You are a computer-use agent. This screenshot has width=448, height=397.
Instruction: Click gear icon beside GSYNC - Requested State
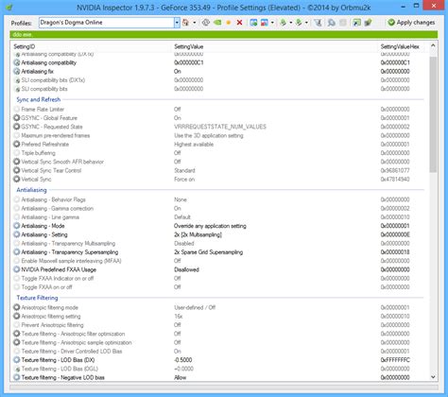[x=17, y=127]
